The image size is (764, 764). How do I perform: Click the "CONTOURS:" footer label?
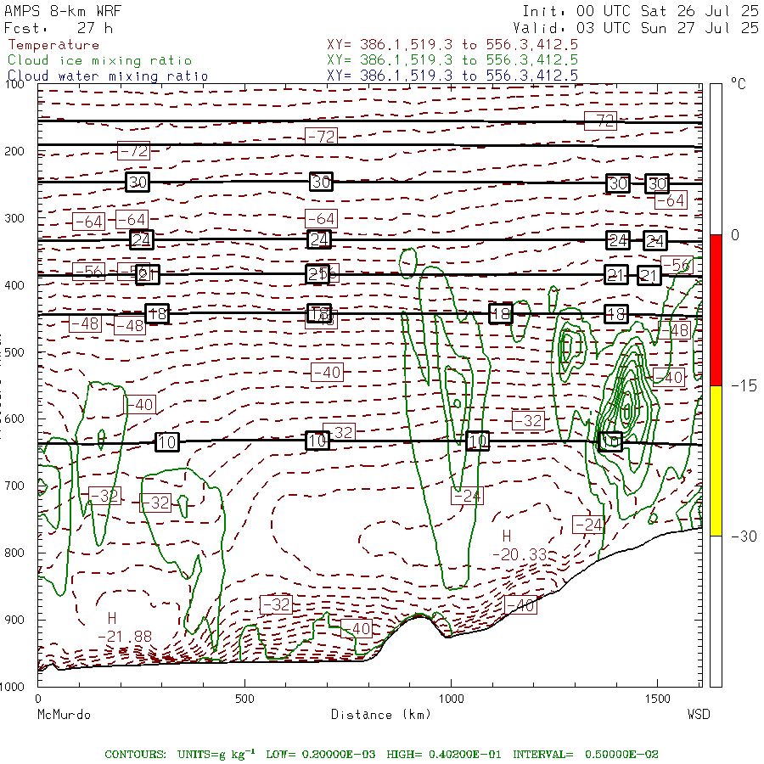[x=135, y=755]
